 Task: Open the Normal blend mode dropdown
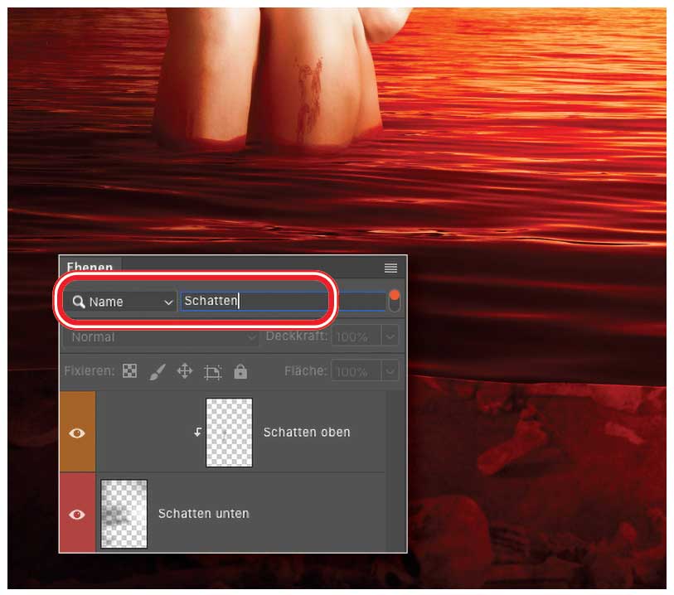161,336
